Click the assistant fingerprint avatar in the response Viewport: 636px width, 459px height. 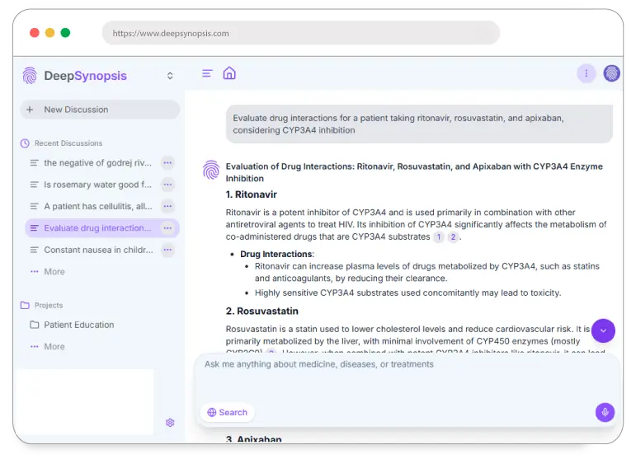point(211,170)
